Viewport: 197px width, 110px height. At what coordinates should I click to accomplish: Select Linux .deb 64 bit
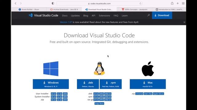coord(96,94)
